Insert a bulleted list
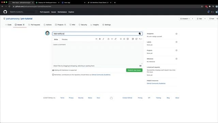218x123 pixels. [x=121, y=39]
